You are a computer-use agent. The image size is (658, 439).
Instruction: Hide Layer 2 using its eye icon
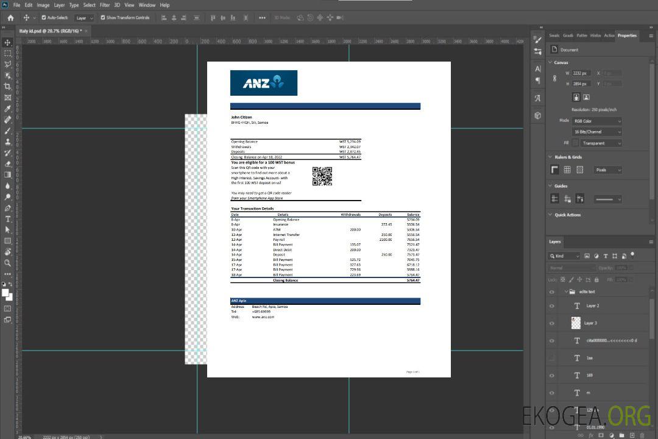(552, 306)
